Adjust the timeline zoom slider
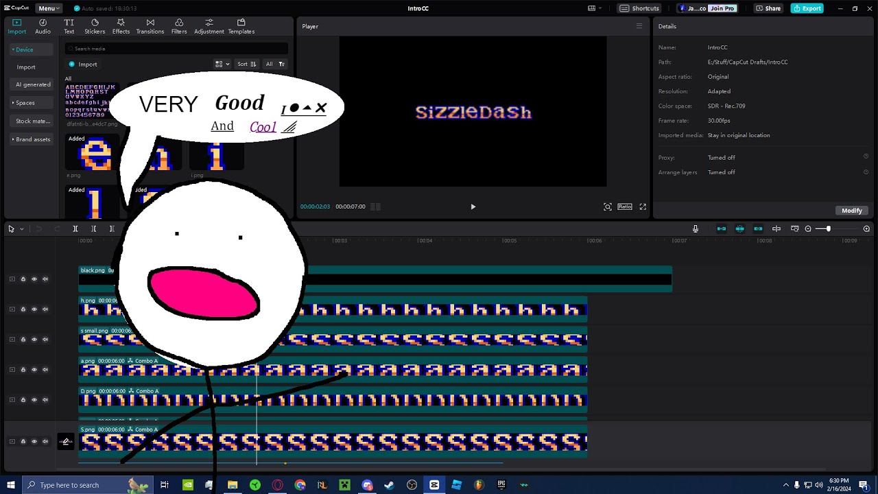This screenshot has width=878, height=494. (828, 229)
